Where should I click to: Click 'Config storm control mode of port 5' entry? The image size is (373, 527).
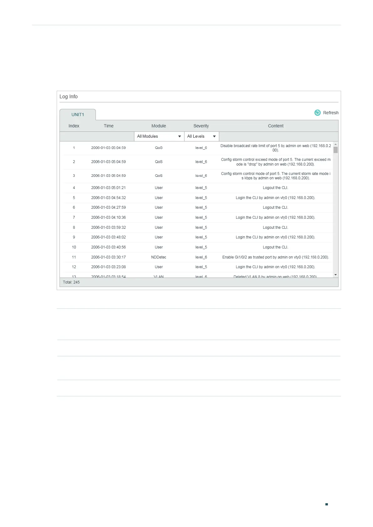click(276, 176)
